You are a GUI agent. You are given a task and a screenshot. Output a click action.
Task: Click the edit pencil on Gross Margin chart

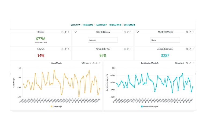pos(97,63)
